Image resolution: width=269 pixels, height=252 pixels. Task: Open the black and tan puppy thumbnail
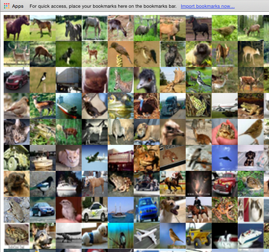(x=251, y=158)
